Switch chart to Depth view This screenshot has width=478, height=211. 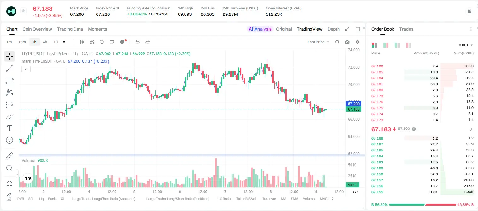click(333, 29)
